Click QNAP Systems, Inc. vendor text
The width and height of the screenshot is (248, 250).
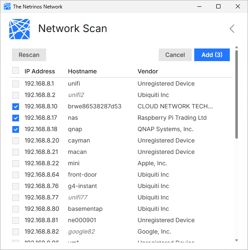click(x=165, y=129)
